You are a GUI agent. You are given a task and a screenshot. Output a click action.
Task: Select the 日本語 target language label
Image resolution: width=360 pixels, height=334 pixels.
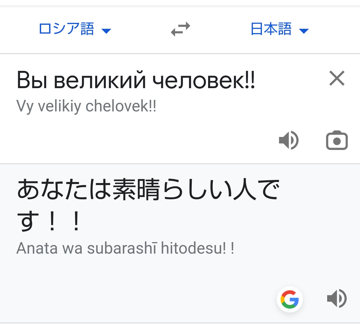[x=271, y=29]
